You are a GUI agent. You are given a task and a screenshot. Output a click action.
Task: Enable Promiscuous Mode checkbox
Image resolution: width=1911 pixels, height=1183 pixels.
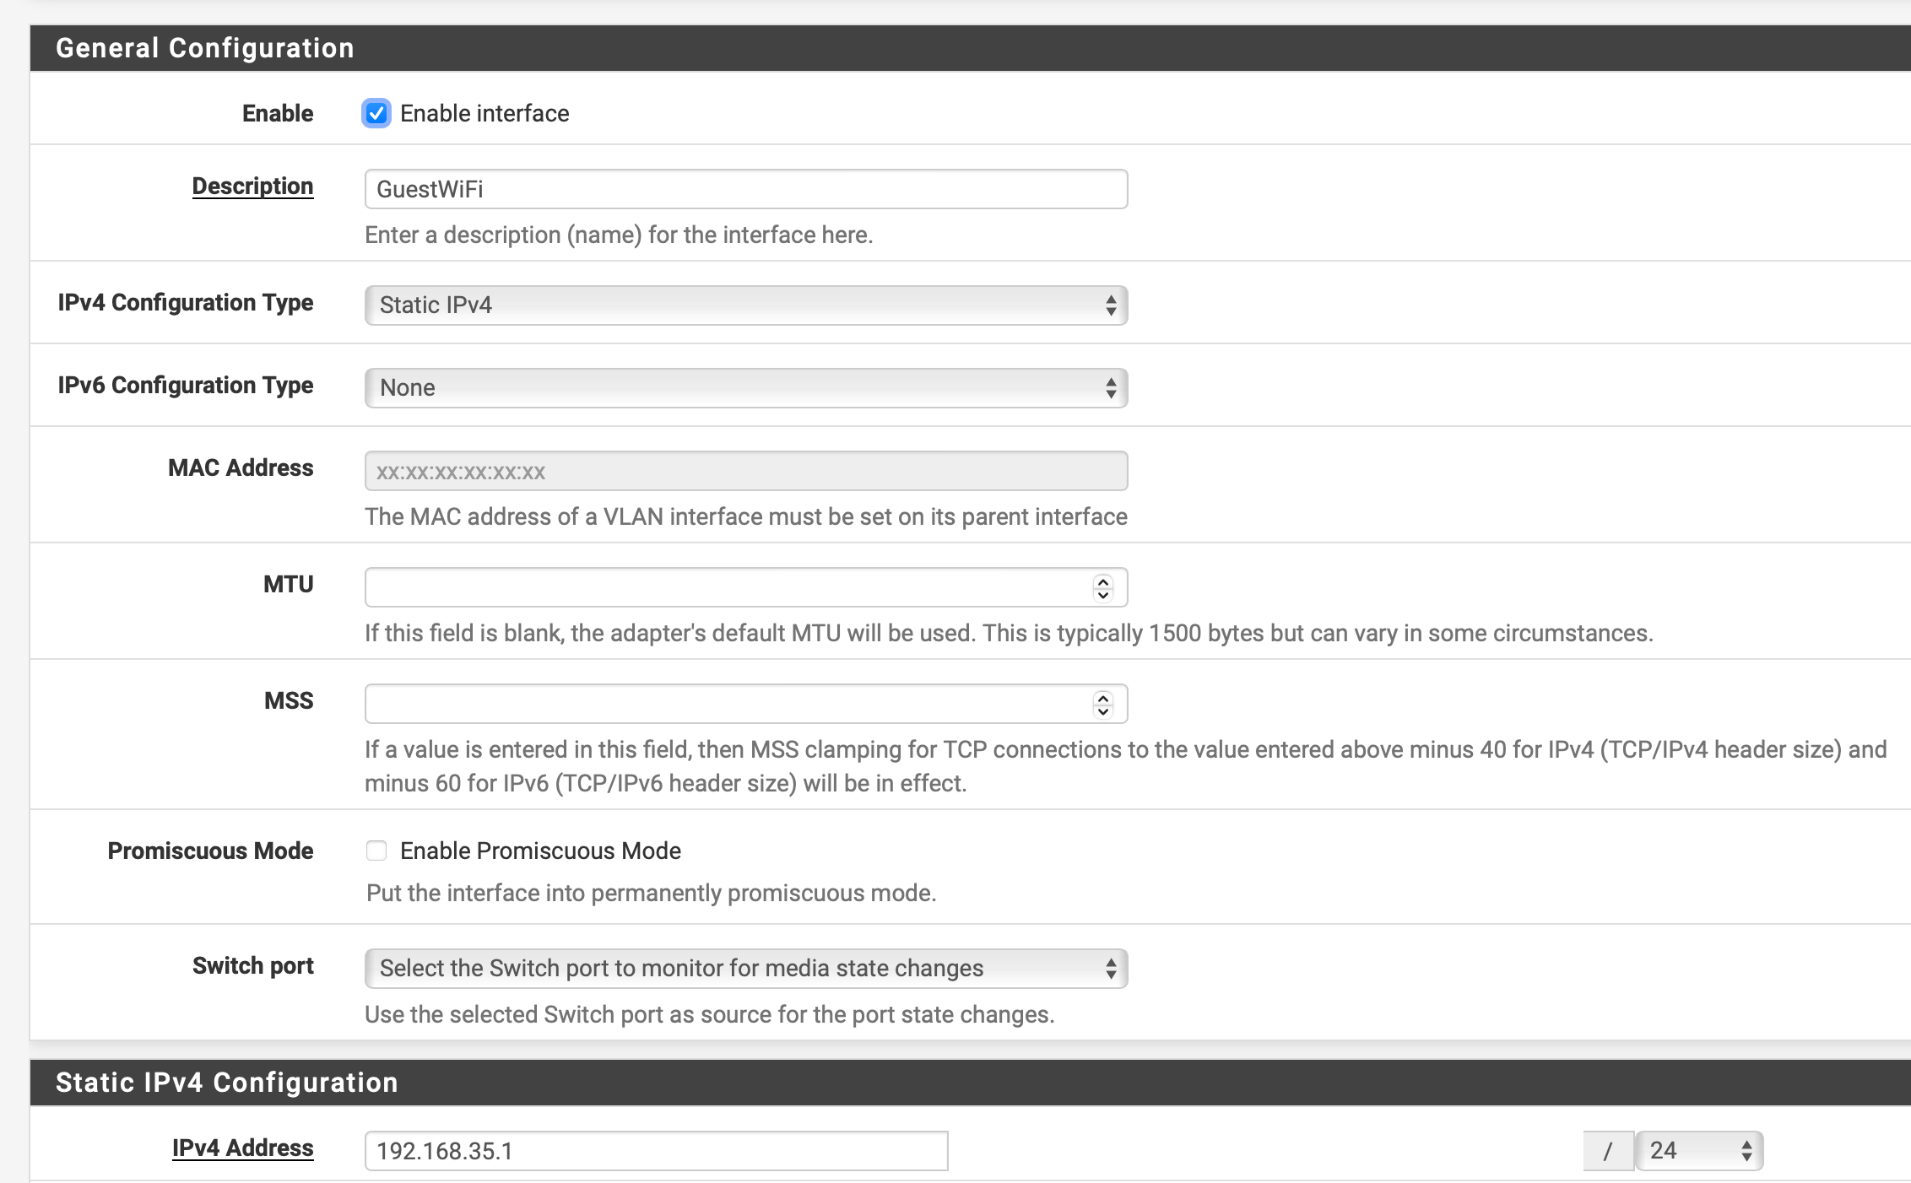click(x=376, y=851)
